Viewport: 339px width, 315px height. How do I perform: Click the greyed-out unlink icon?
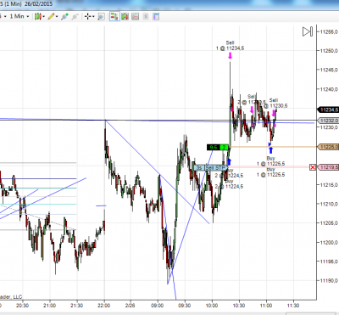75,16
